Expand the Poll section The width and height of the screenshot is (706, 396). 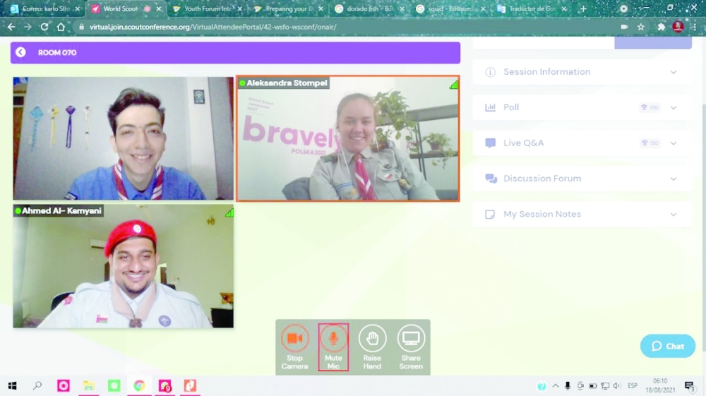[x=673, y=107]
